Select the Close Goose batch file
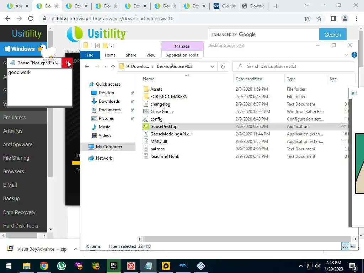The image size is (364, 273). coord(162,111)
